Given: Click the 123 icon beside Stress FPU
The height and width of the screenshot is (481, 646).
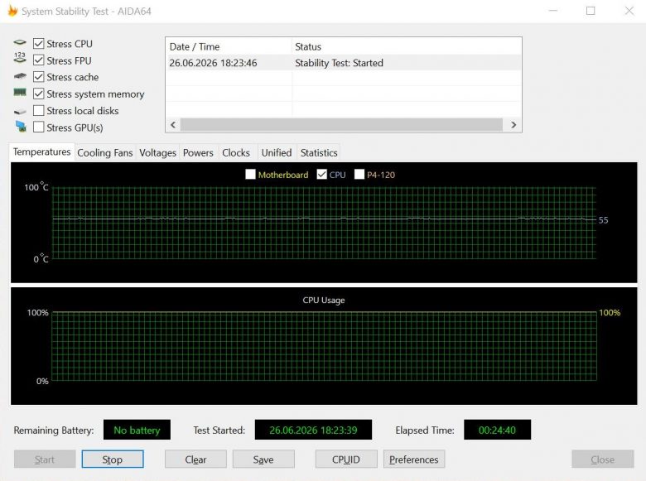Looking at the screenshot, I should coord(20,58).
